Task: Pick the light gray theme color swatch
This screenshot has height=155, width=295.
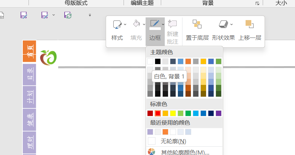Action: pos(165,61)
